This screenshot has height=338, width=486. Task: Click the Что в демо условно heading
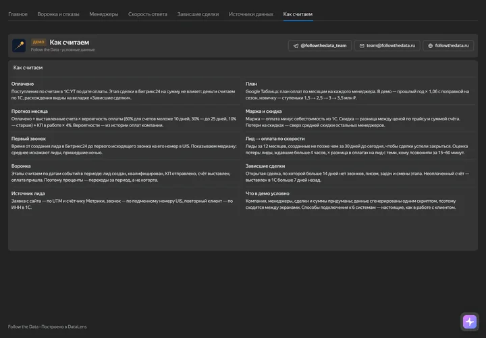(x=267, y=193)
